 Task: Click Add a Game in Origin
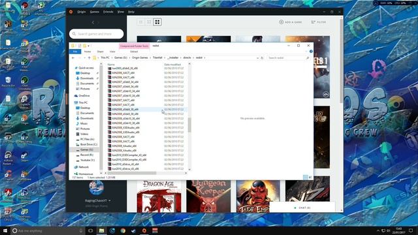pos(291,22)
